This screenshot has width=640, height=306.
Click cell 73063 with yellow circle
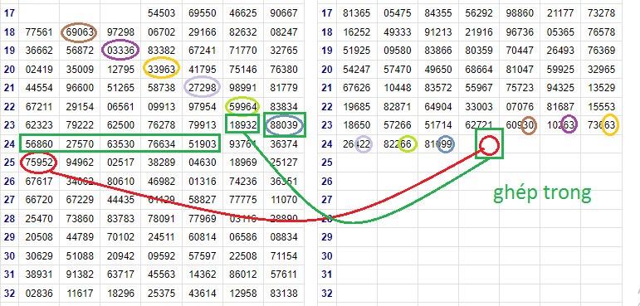pyautogui.click(x=601, y=126)
